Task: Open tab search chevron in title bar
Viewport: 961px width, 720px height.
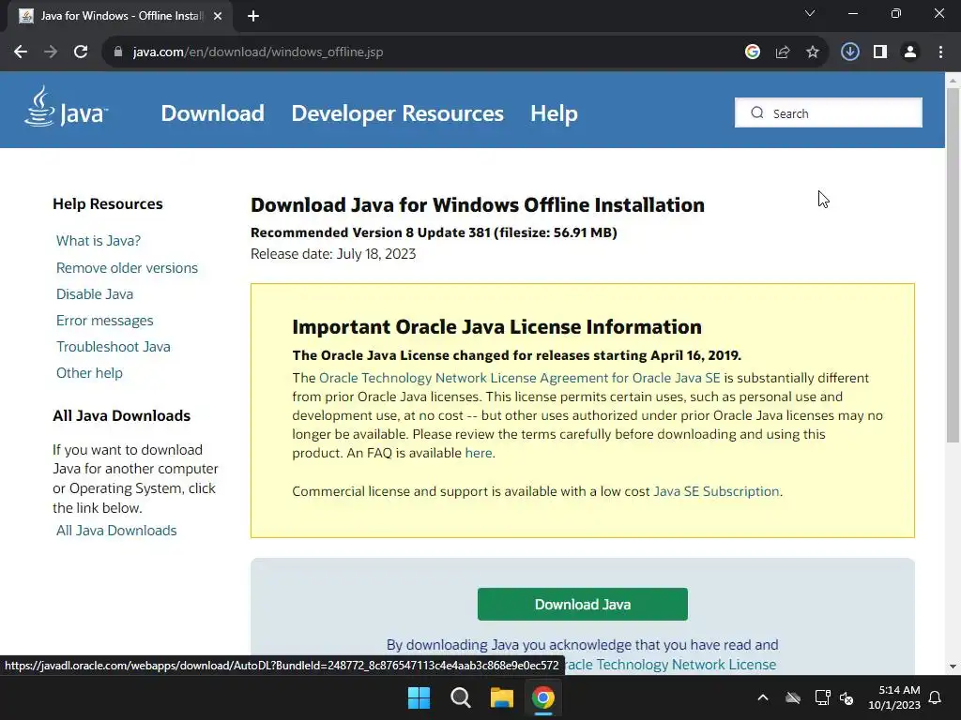Action: pyautogui.click(x=810, y=13)
